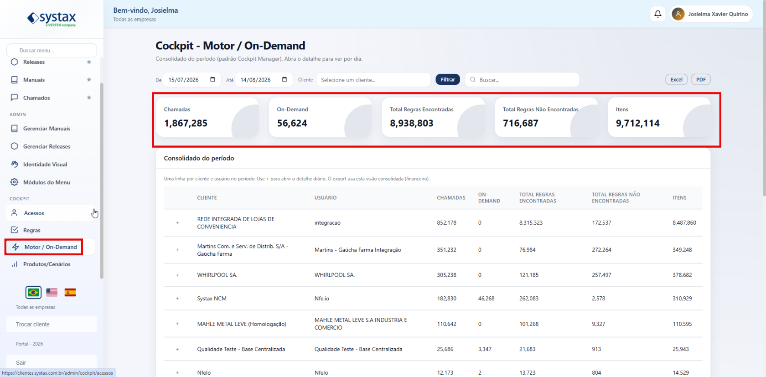Click the Total Regras Encontradas card
This screenshot has width=766, height=377.
click(x=433, y=117)
